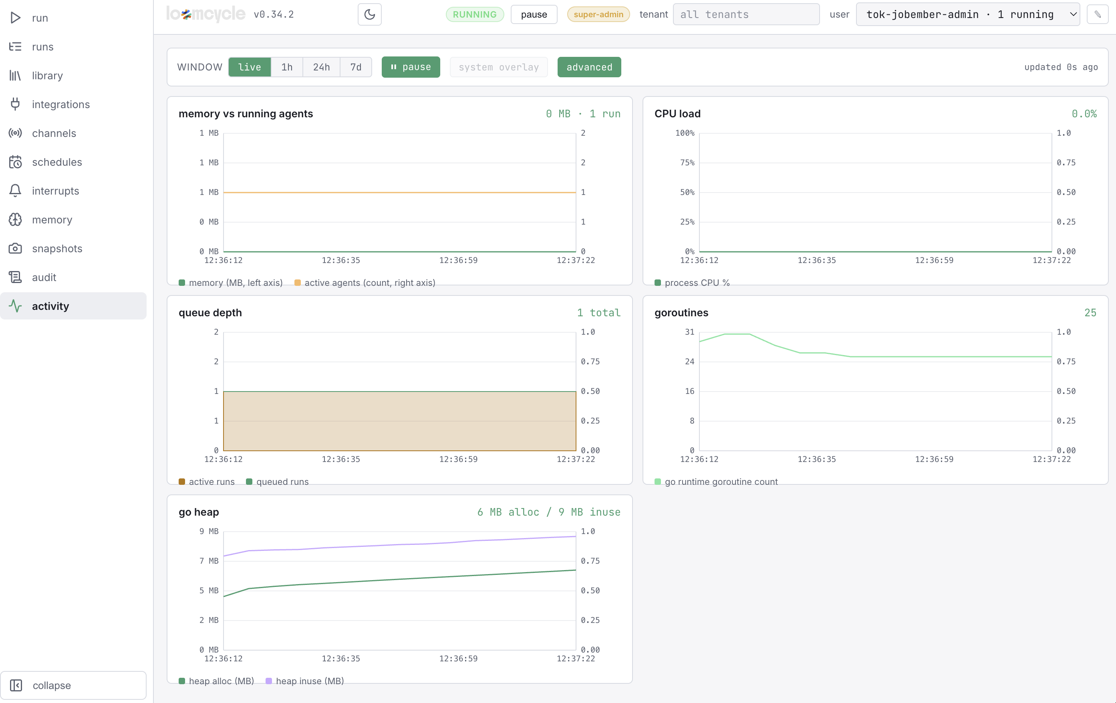Toggle active runs legend swatch
Screen dimensions: 1116x703
coord(182,482)
